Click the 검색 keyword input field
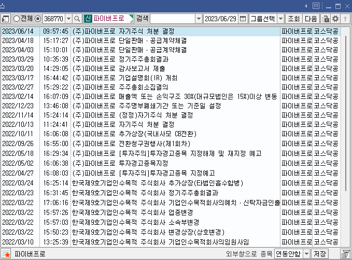This screenshot has width=352, height=260. pyautogui.click(x=173, y=19)
